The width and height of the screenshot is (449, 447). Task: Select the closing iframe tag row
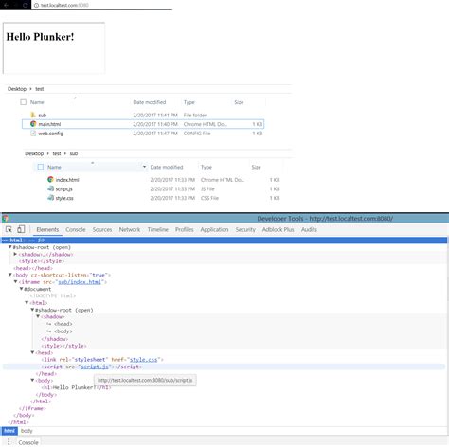tap(32, 408)
